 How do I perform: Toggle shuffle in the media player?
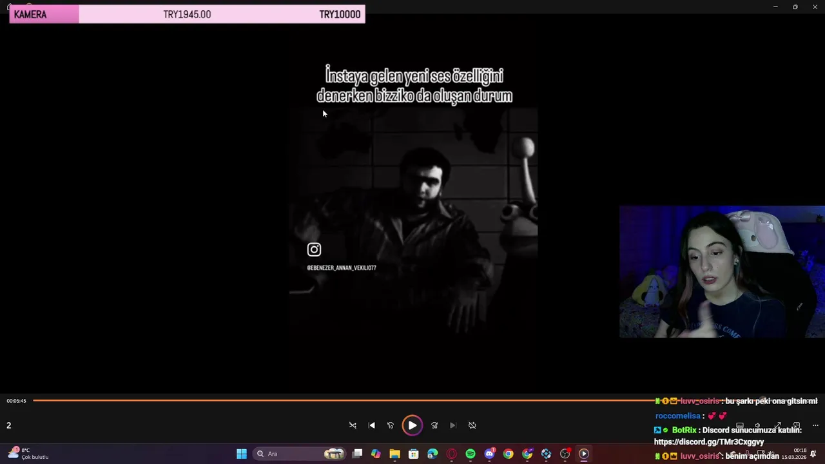click(x=353, y=425)
